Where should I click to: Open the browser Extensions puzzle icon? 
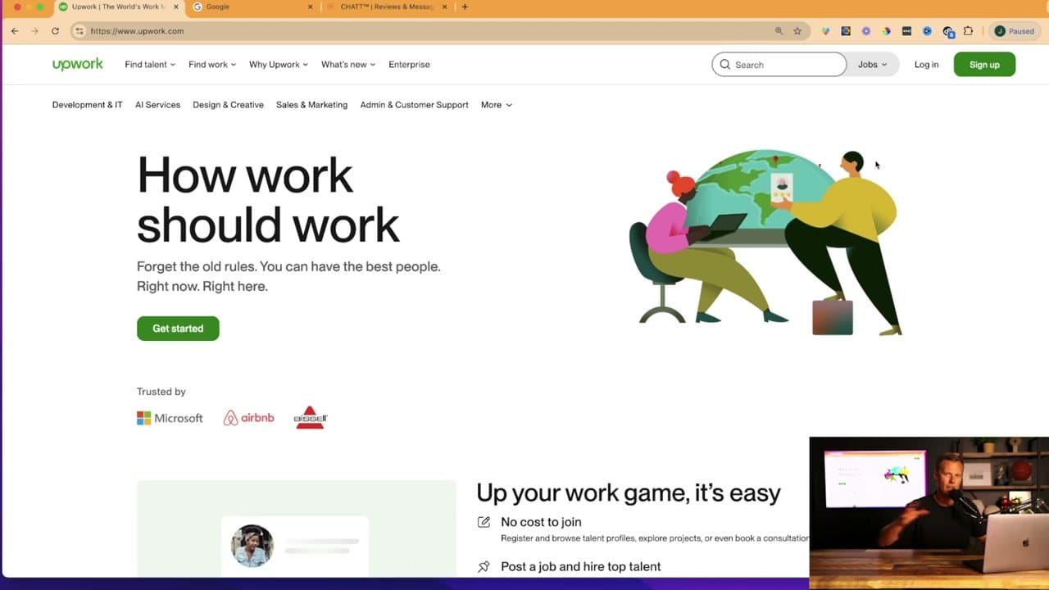point(968,31)
